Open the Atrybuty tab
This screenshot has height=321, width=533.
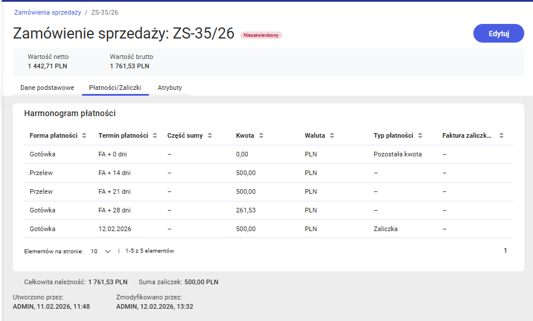click(169, 88)
